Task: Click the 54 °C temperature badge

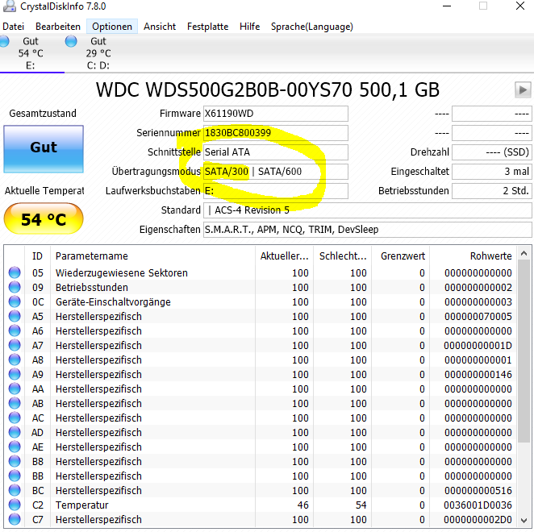Action: 44,219
